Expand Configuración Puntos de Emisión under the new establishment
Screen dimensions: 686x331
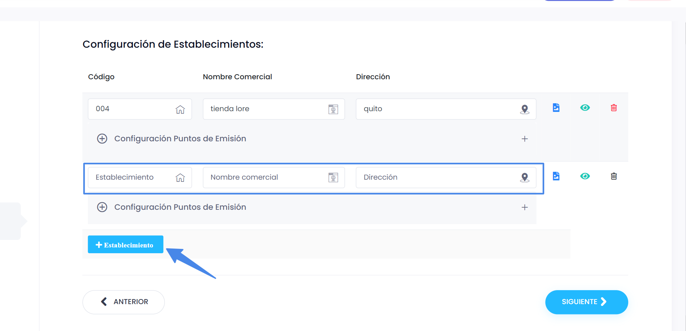pos(102,207)
